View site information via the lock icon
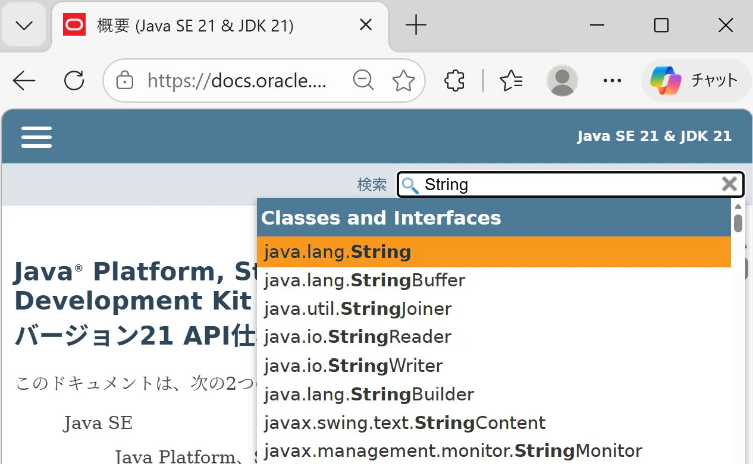The image size is (753, 464). [124, 80]
